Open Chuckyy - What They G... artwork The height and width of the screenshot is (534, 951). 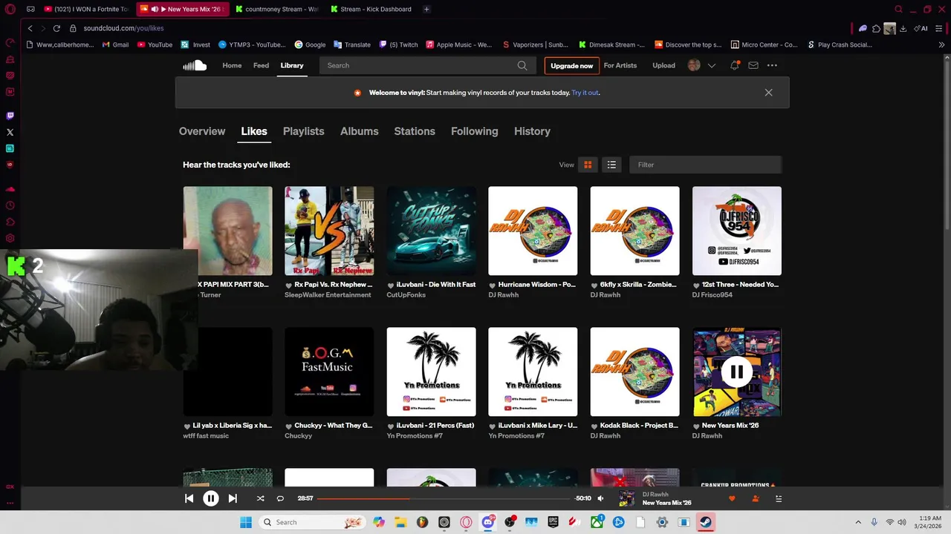pyautogui.click(x=329, y=372)
